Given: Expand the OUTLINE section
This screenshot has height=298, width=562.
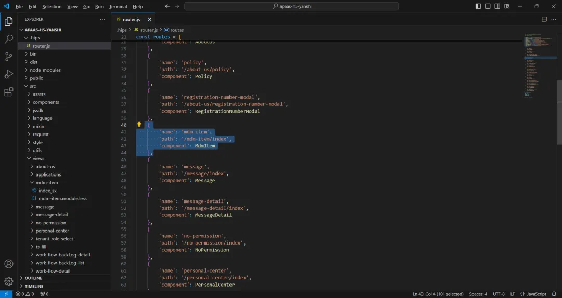Looking at the screenshot, I should 64,278.
